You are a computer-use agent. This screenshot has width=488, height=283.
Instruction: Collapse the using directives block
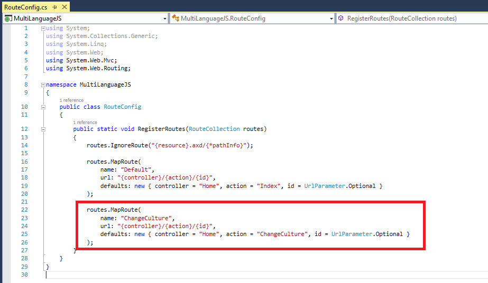pos(43,28)
